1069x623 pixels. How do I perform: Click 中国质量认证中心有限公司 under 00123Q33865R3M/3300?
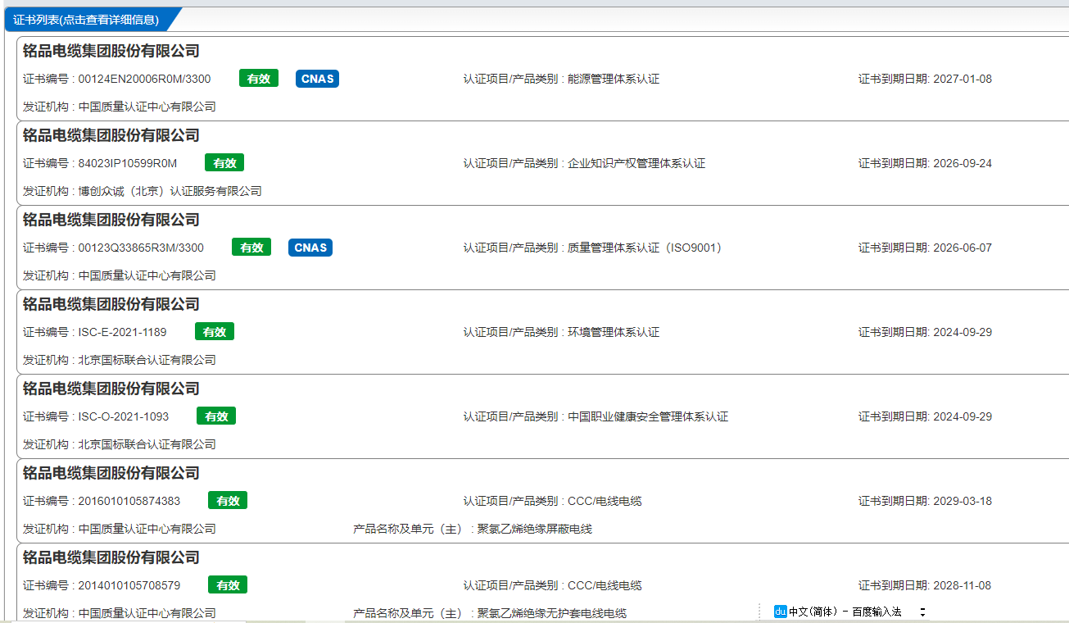tap(147, 276)
